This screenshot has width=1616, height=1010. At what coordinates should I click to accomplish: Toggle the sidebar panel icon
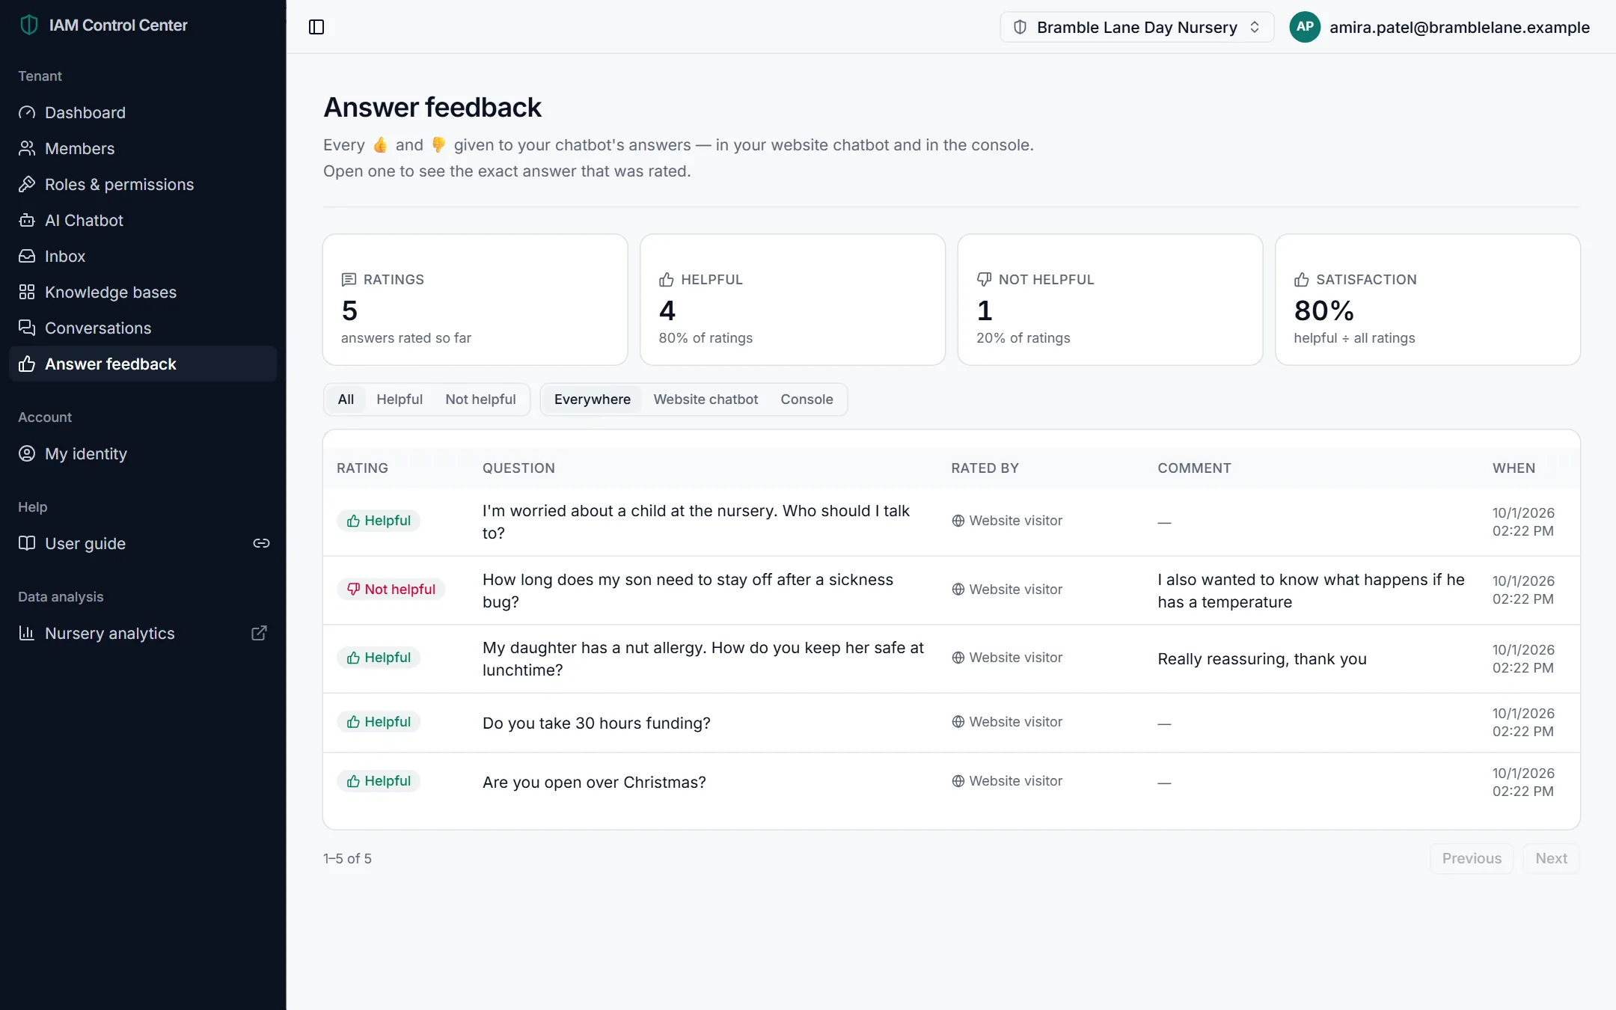316,27
